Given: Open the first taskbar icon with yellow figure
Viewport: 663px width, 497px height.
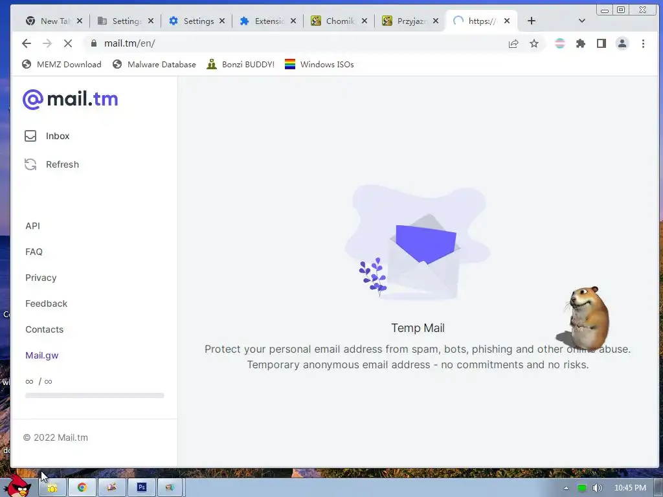Looking at the screenshot, I should click(x=52, y=488).
